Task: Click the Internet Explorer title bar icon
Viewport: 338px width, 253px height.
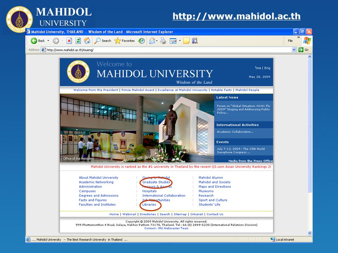Action: [28, 32]
